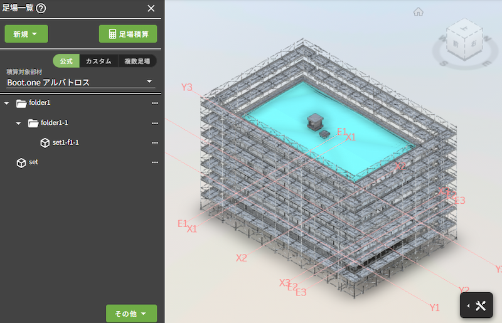
Task: Select the 公式 tab
Action: (x=67, y=61)
